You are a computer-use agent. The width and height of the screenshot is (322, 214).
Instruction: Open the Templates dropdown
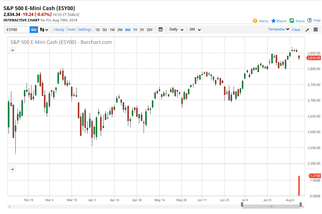coord(279,29)
